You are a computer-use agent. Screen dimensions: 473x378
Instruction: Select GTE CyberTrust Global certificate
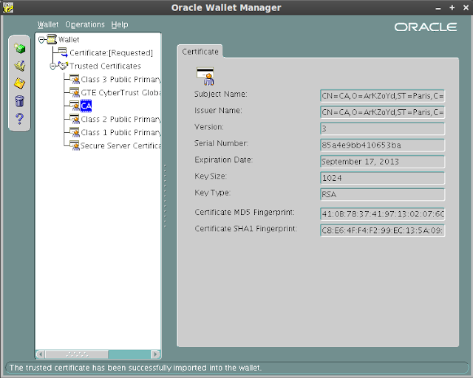click(x=120, y=92)
